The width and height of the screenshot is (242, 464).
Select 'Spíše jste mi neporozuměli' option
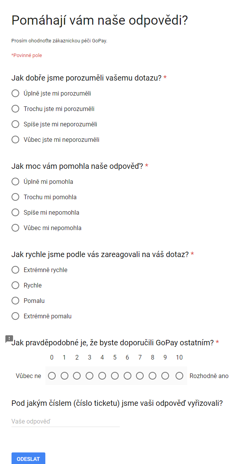[15, 124]
